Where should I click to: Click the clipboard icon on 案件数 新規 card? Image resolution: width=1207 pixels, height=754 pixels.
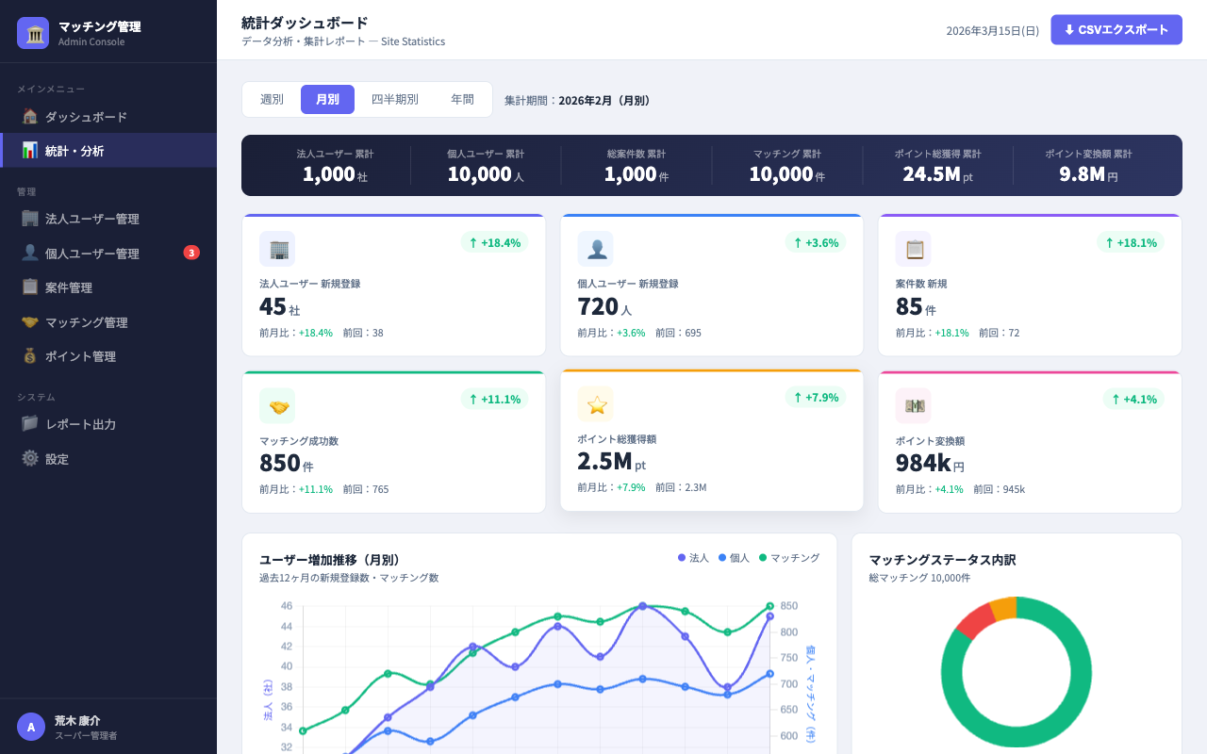click(x=914, y=249)
